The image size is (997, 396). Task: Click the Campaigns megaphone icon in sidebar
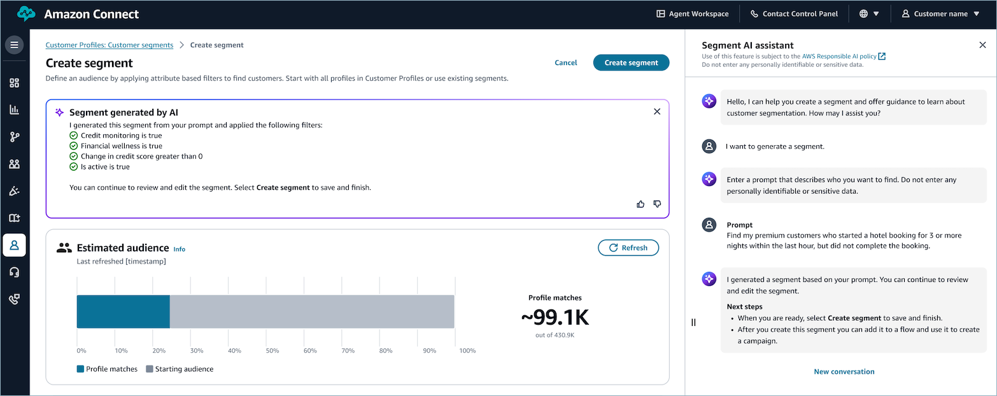coord(14,190)
